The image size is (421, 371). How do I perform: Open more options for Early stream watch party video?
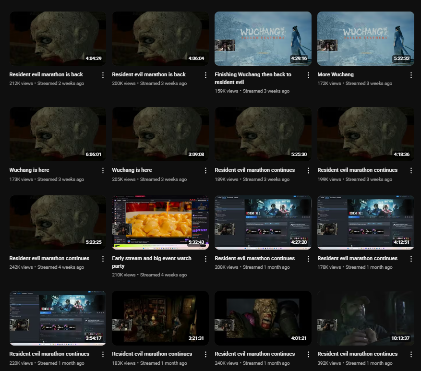(x=205, y=259)
